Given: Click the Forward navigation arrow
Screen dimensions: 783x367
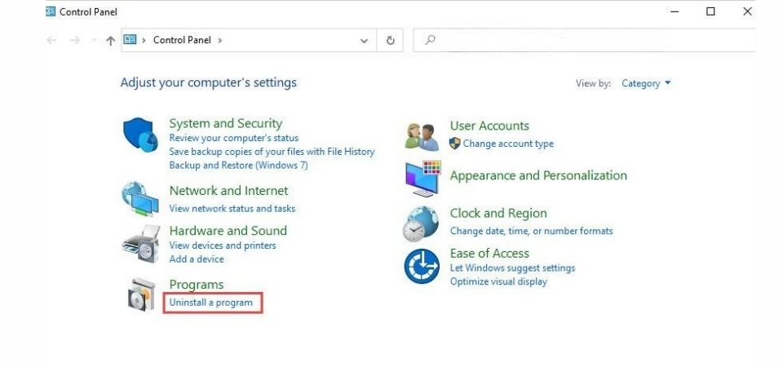Looking at the screenshot, I should click(x=75, y=40).
